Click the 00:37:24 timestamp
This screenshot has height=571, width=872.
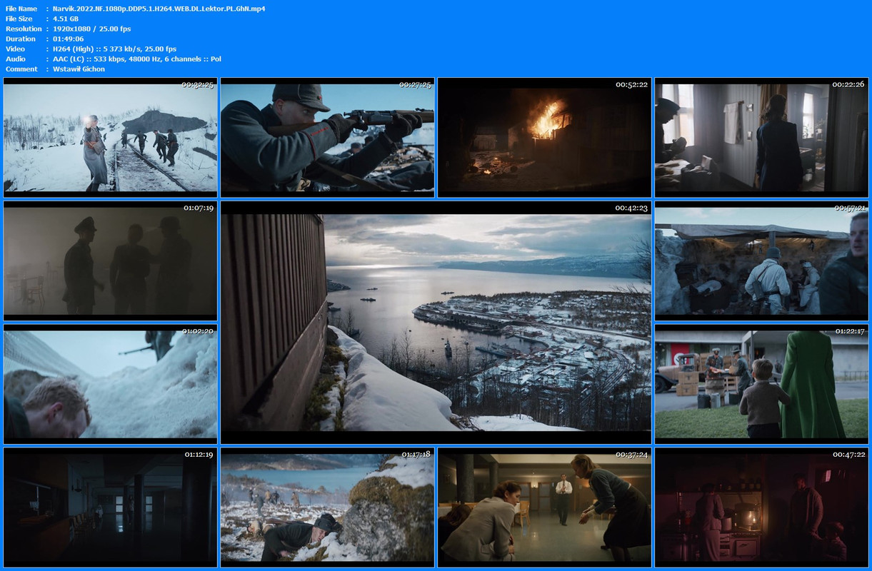click(631, 454)
